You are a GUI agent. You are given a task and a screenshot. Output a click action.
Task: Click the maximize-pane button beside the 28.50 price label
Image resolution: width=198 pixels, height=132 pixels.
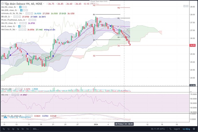[187, 6]
